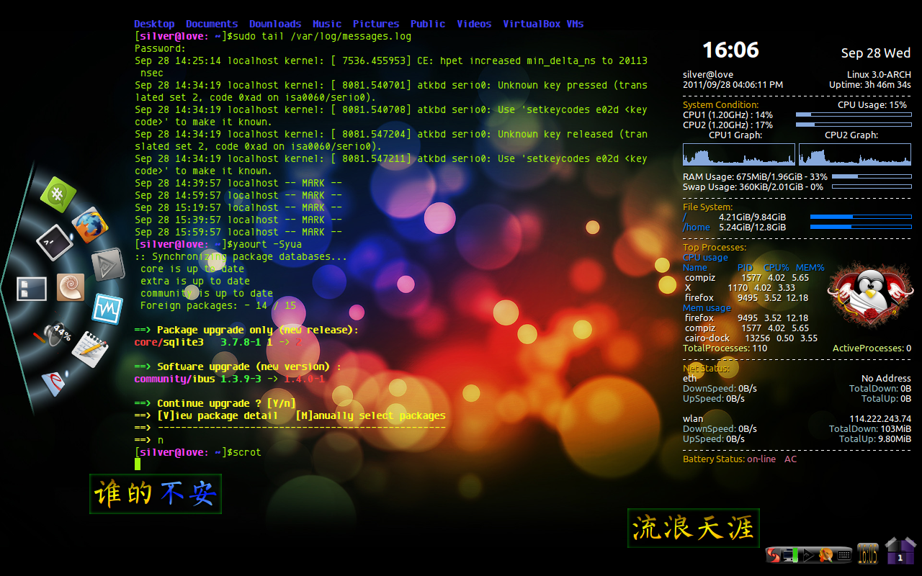Click the CPU1 usage bar
The height and width of the screenshot is (576, 922).
854,114
